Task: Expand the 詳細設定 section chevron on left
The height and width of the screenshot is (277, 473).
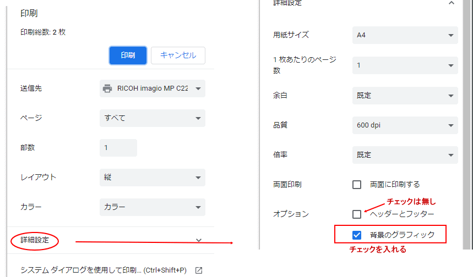Action: coord(199,240)
